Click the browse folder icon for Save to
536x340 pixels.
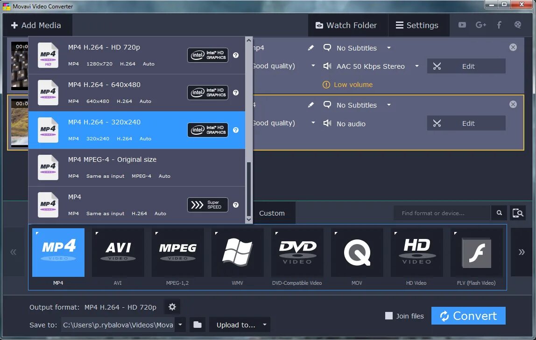coord(197,325)
